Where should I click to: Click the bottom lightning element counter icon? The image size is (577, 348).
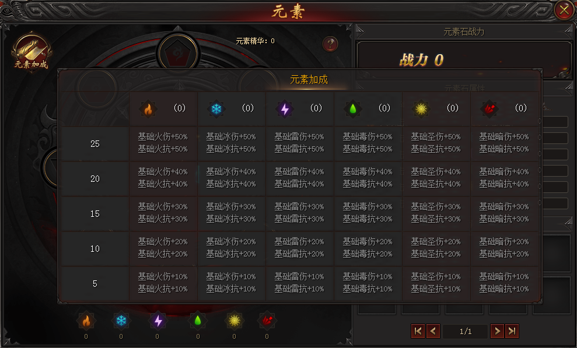158,321
